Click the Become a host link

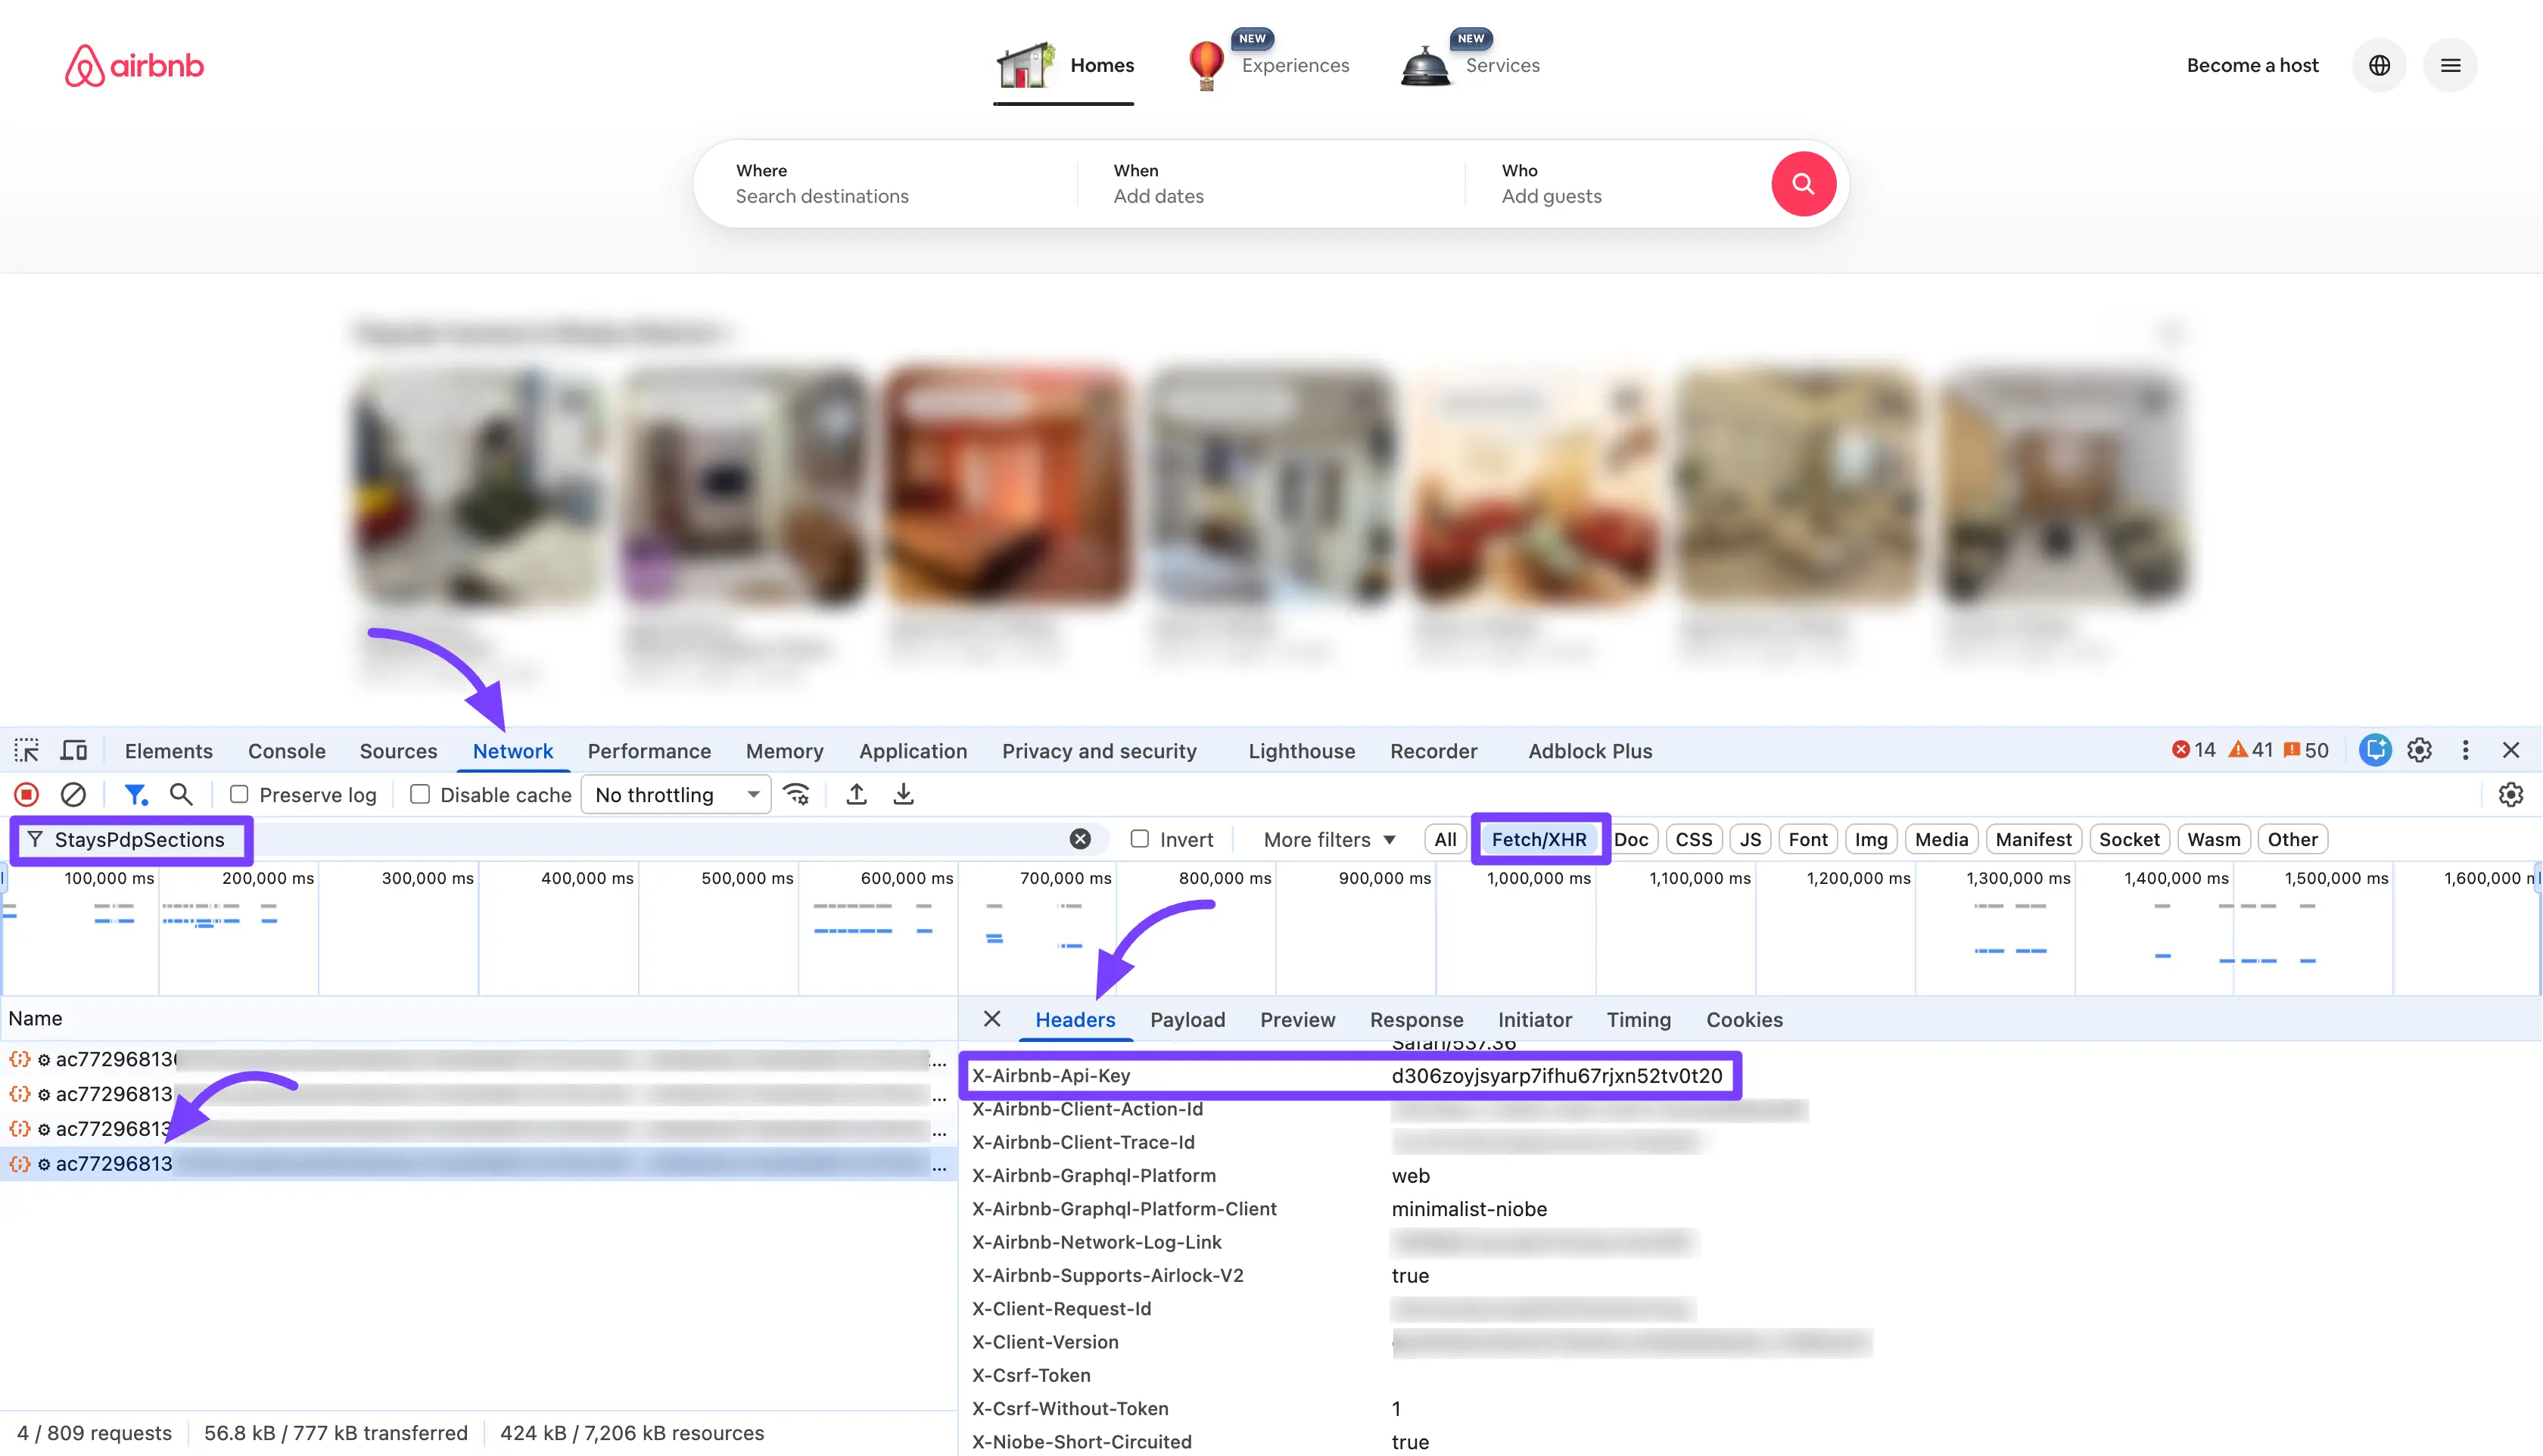point(2252,65)
